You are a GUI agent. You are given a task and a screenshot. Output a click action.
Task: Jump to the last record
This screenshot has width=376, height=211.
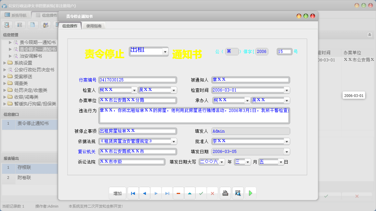[167, 193]
